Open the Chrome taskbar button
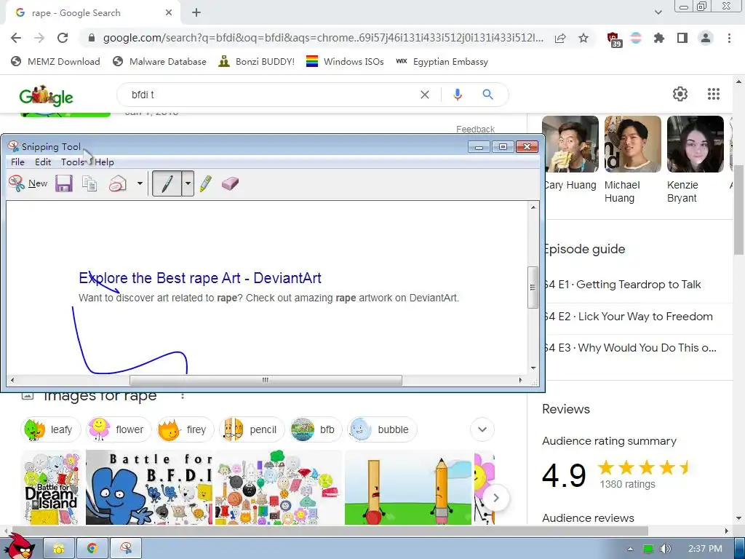Image resolution: width=745 pixels, height=559 pixels. [x=92, y=549]
